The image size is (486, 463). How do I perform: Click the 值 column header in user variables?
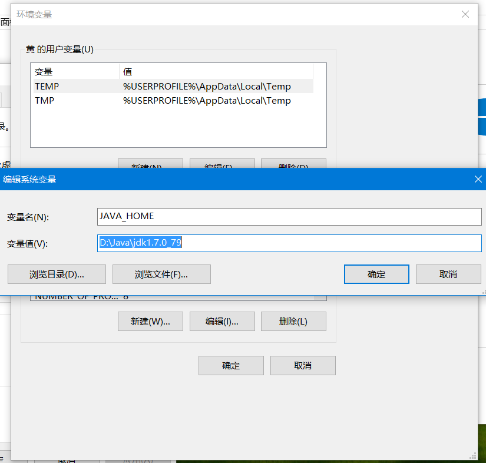pos(216,72)
